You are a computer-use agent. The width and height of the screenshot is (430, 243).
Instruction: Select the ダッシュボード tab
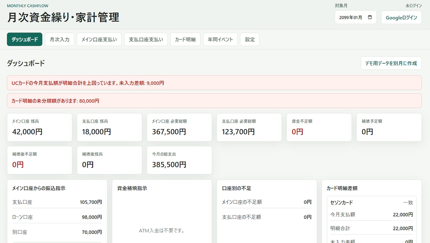[25, 39]
